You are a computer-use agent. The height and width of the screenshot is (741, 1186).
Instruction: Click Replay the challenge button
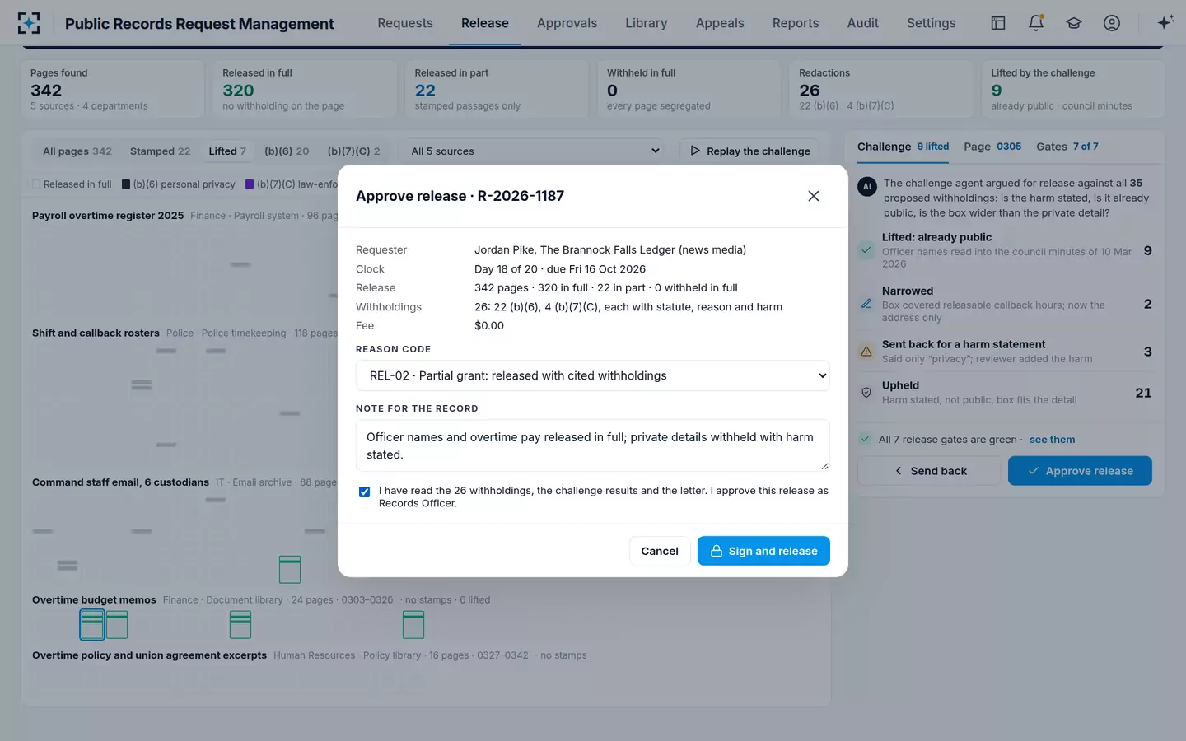tap(750, 151)
